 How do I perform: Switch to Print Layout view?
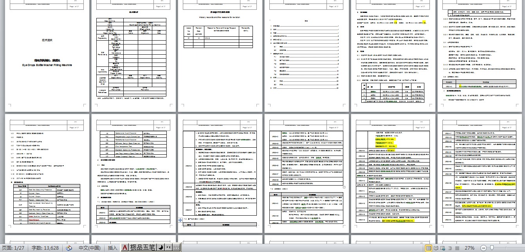click(428, 248)
